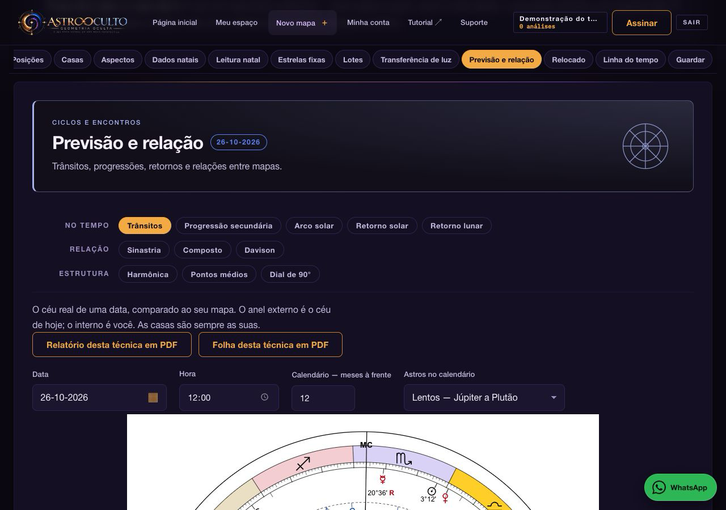This screenshot has height=510, width=726.
Task: Select the Sinastria relation option
Action: click(144, 250)
